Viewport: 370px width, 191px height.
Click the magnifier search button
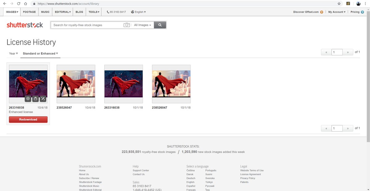tap(160, 25)
